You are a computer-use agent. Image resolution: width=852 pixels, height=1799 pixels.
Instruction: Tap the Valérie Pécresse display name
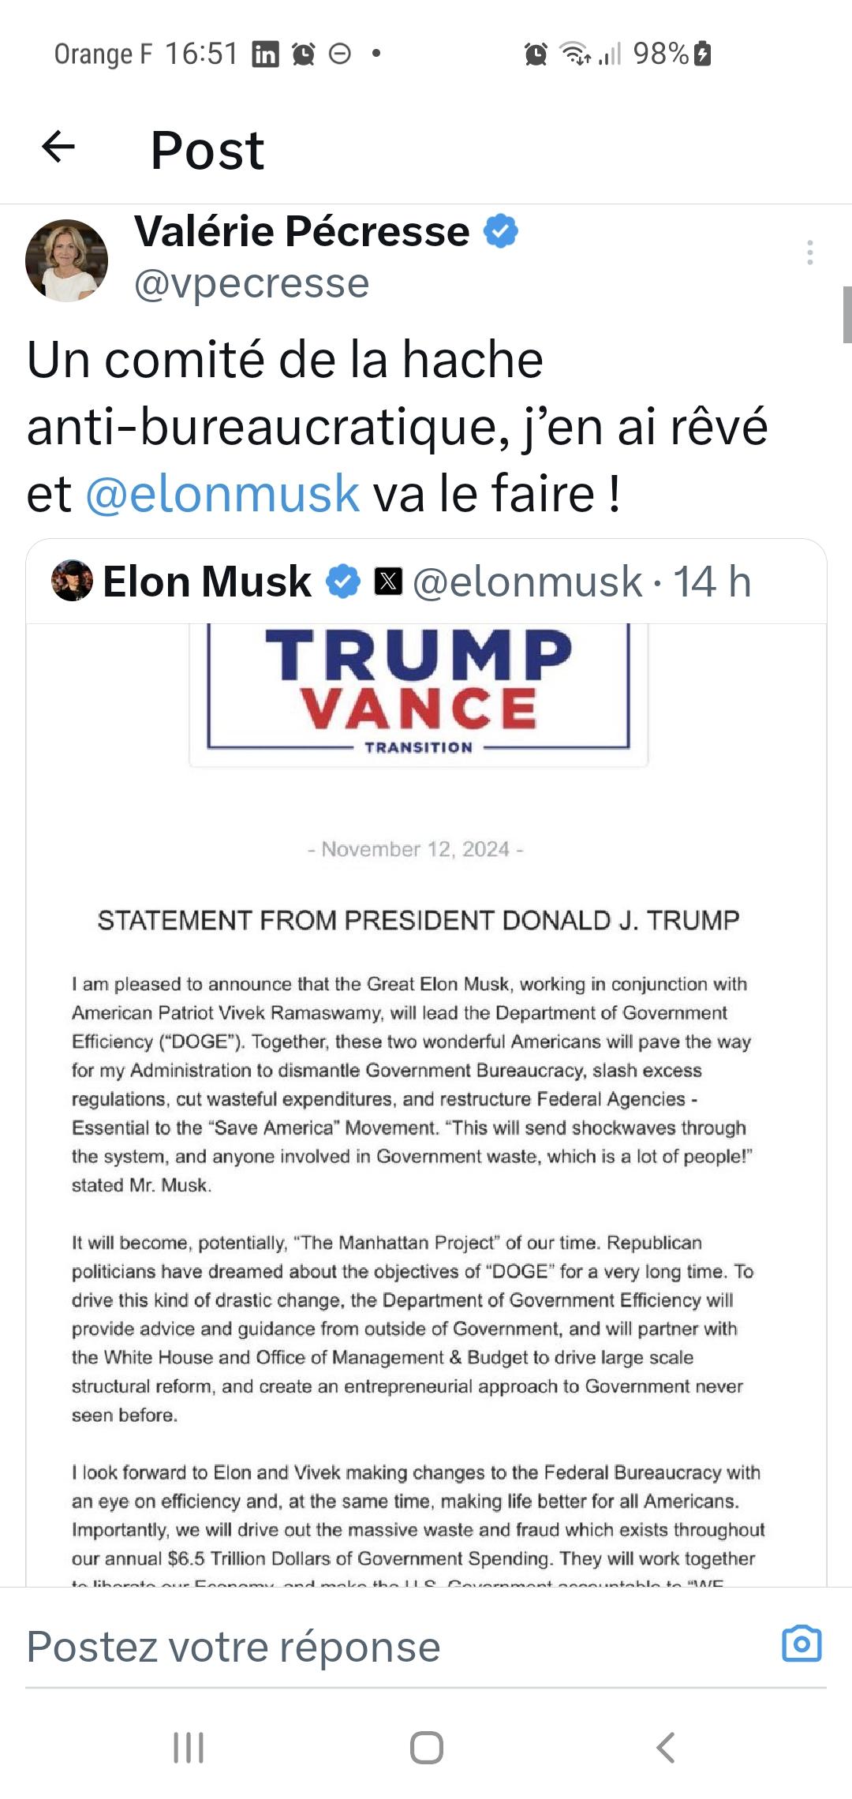302,231
